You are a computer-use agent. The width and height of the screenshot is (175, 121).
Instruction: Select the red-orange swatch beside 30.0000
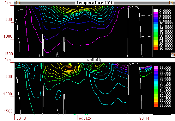pyautogui.click(x=156, y=48)
